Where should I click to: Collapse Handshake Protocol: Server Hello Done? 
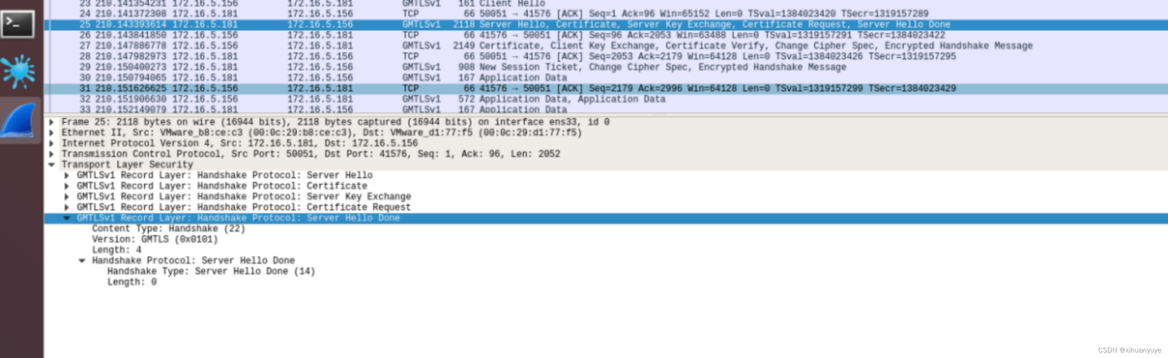click(x=82, y=261)
